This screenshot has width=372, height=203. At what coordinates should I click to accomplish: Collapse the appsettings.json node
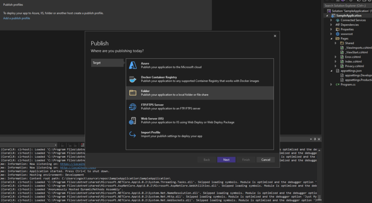tap(332, 71)
